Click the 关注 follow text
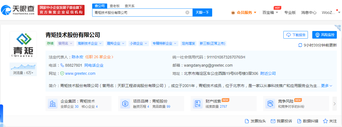The width and height of the screenshot is (342, 127). [x=333, y=121]
